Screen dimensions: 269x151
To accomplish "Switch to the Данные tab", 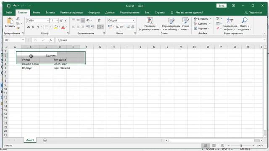I will coord(110,13).
